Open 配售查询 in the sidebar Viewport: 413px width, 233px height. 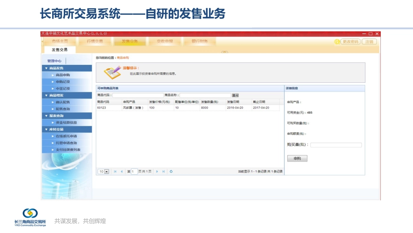(x=67, y=109)
